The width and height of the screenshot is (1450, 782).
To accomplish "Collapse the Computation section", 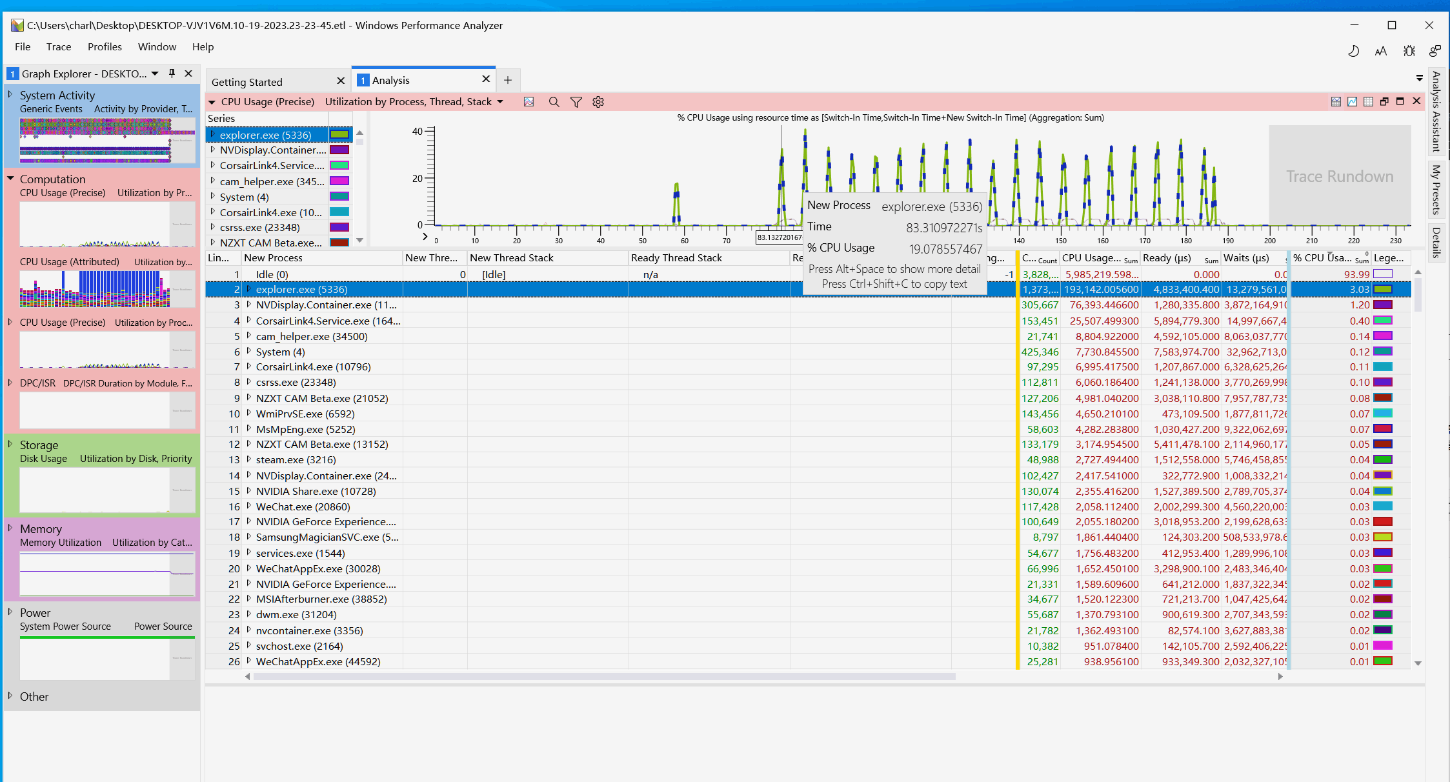I will [10, 178].
